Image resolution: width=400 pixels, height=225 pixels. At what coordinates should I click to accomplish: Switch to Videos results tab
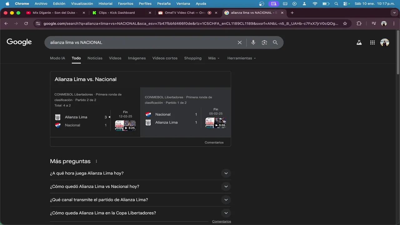pyautogui.click(x=115, y=58)
